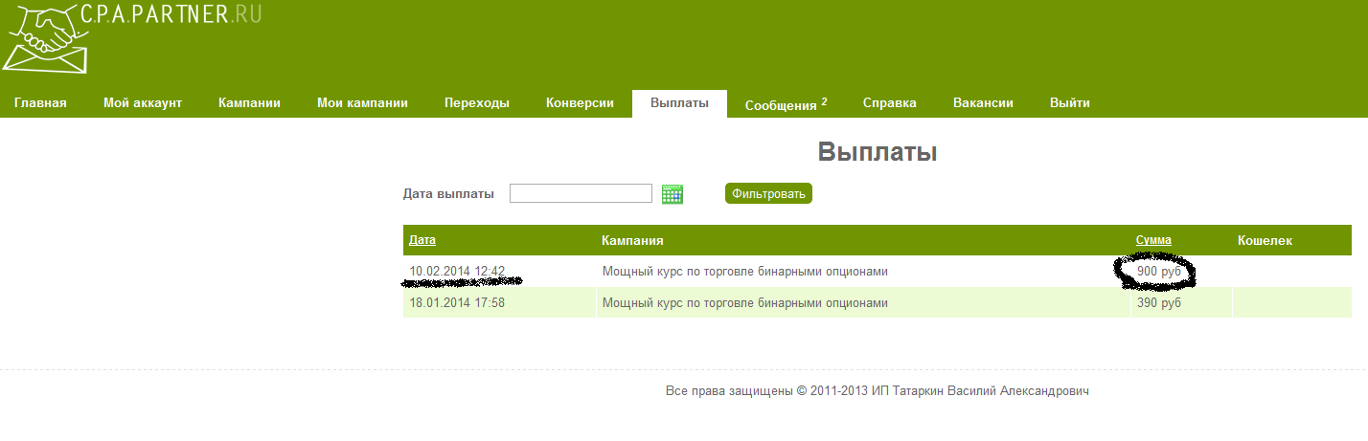
Task: Click campaign name in the 18.01.2014 row
Action: pyautogui.click(x=744, y=303)
